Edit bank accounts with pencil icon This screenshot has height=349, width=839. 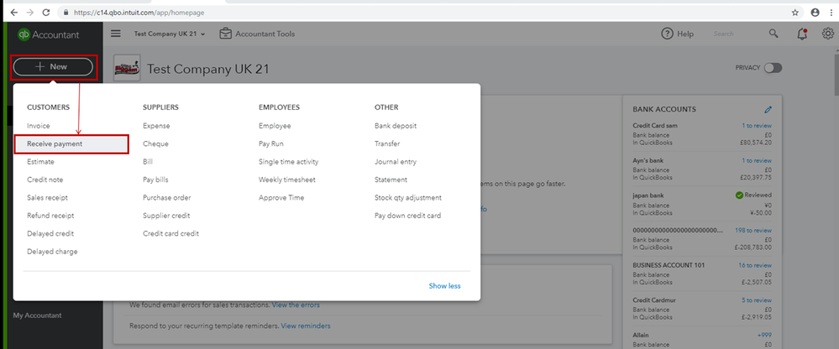tap(768, 109)
